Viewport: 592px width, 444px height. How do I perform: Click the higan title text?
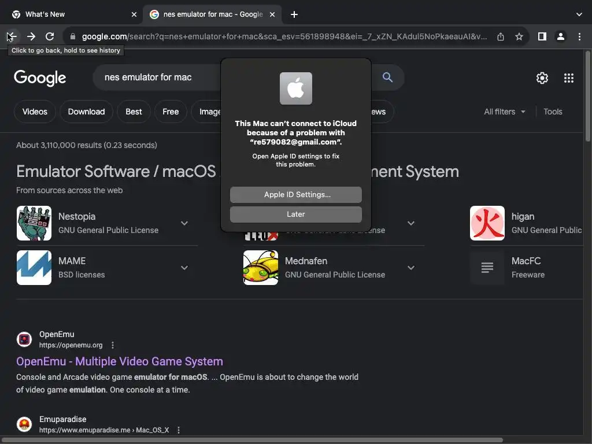(x=523, y=217)
